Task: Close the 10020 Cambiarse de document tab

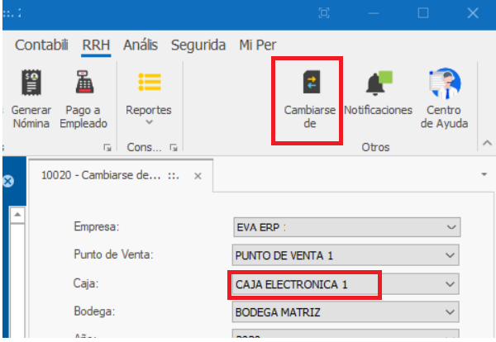Action: click(x=198, y=176)
